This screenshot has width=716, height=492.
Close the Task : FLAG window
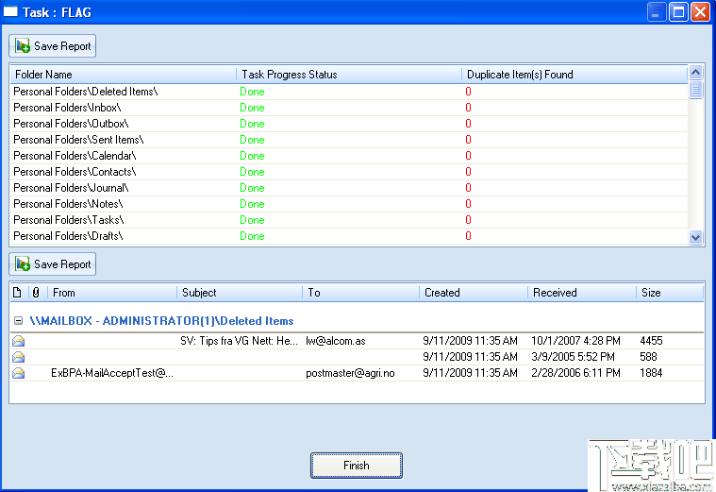click(700, 12)
